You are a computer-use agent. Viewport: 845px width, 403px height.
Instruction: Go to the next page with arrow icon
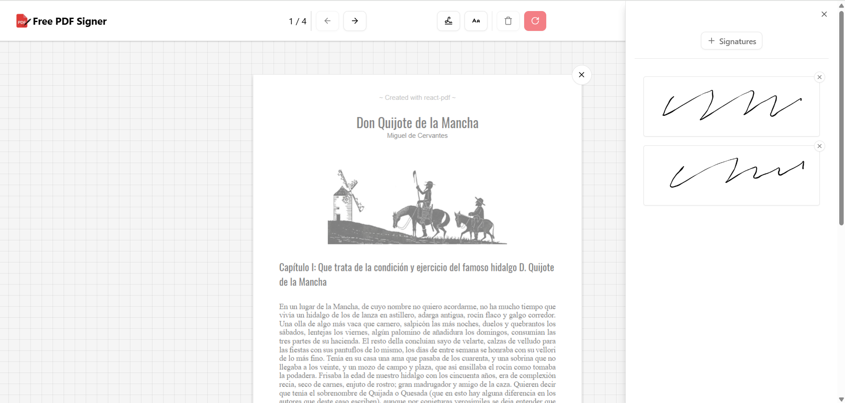click(355, 21)
